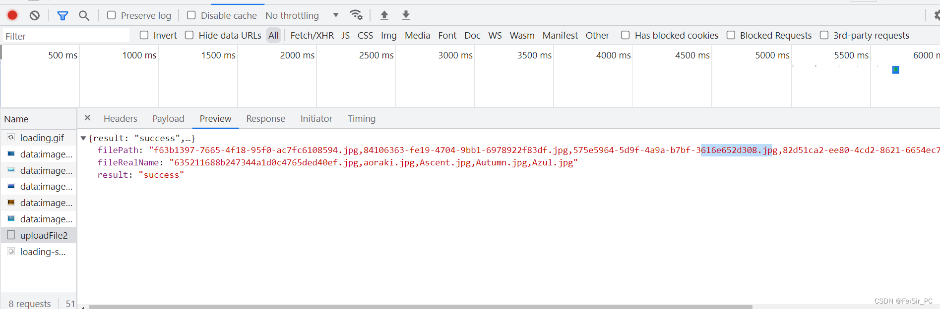Click the blue request bar in timeline

click(895, 70)
